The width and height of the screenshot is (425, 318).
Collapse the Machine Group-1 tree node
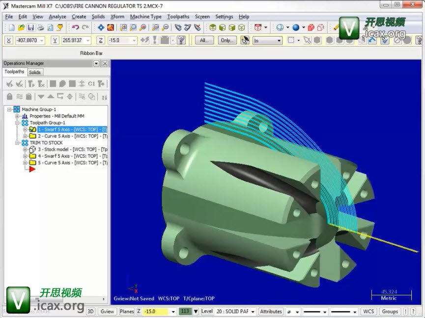click(9, 109)
